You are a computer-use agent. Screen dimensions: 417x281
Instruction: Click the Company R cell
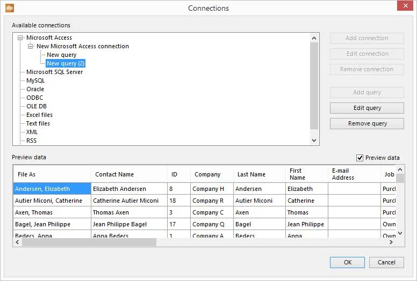[212, 201]
